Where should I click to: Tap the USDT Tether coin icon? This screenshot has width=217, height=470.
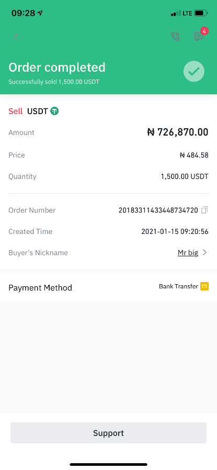click(54, 111)
